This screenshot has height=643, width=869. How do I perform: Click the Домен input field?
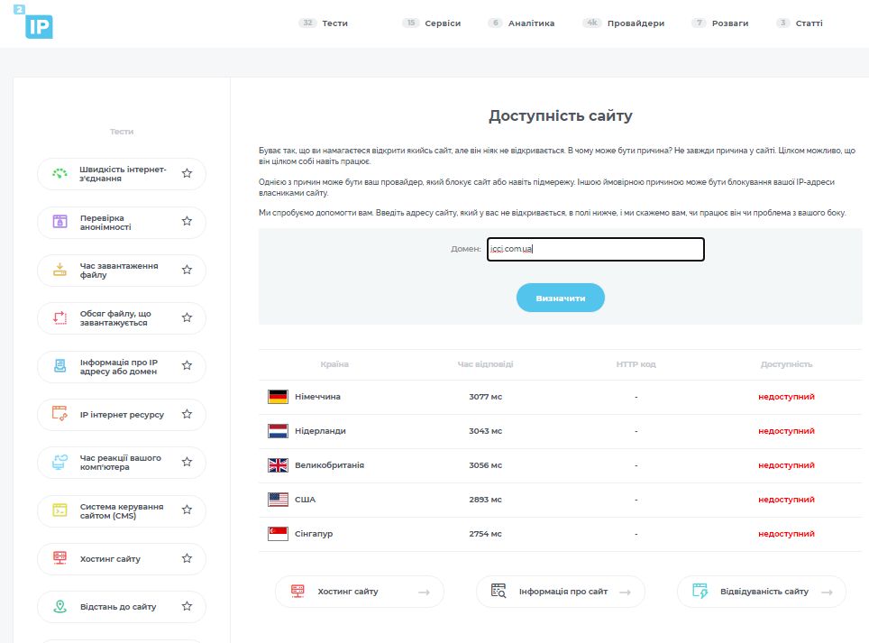click(x=595, y=250)
